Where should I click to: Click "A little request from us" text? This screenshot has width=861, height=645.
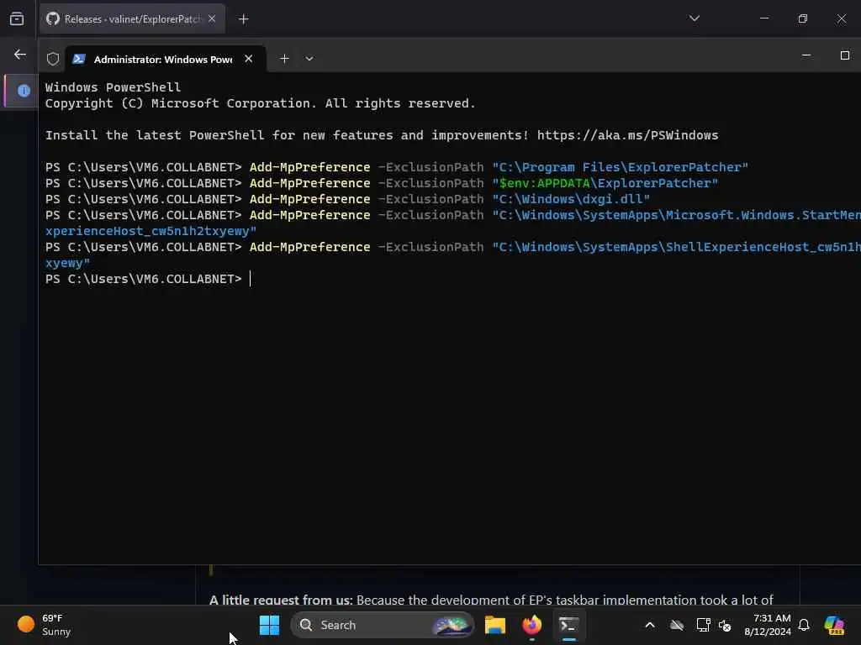tap(281, 600)
